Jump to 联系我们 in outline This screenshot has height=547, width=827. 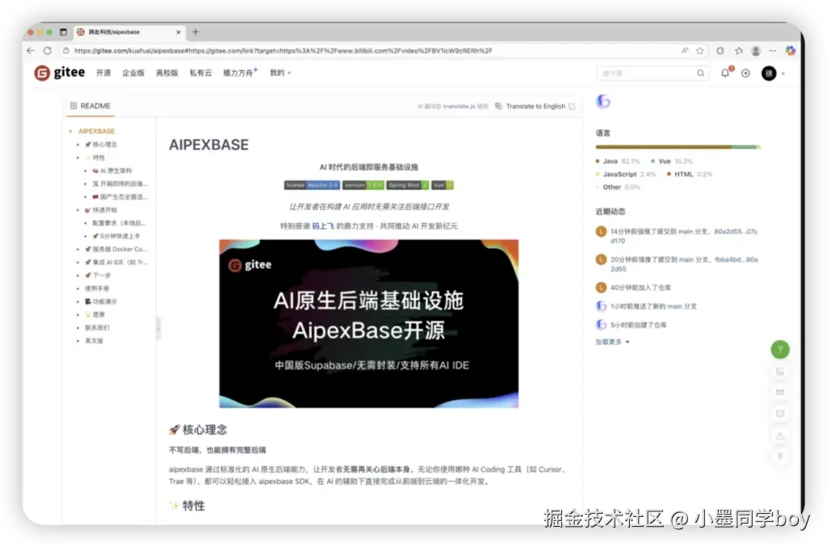(97, 327)
